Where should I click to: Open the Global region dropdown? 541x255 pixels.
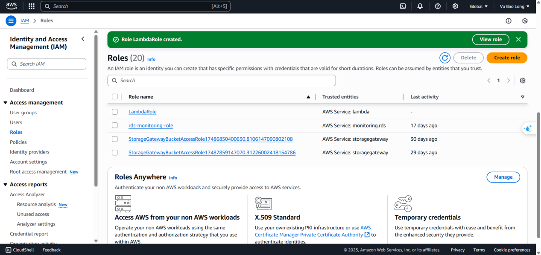point(479,6)
